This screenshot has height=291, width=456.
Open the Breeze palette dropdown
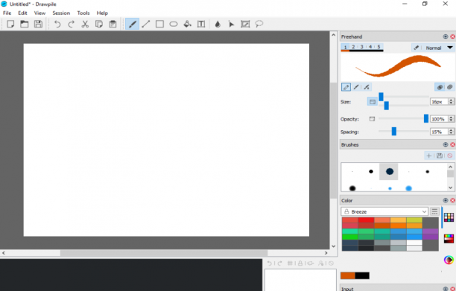pos(384,211)
